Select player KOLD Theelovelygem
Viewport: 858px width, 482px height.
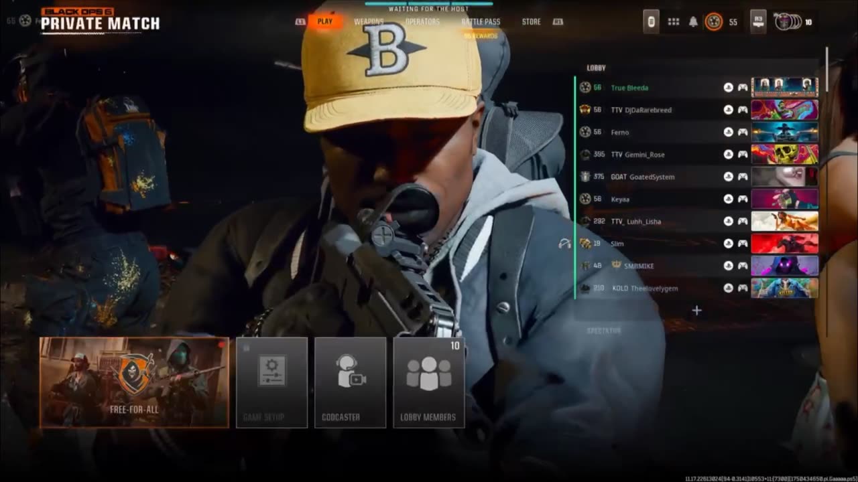697,288
